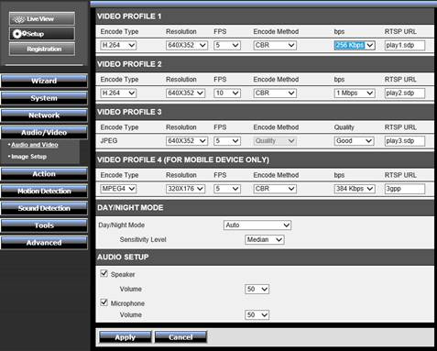This screenshot has width=437, height=351.
Task: Click the play1.sdp RTSP URL field
Action: tap(405, 45)
